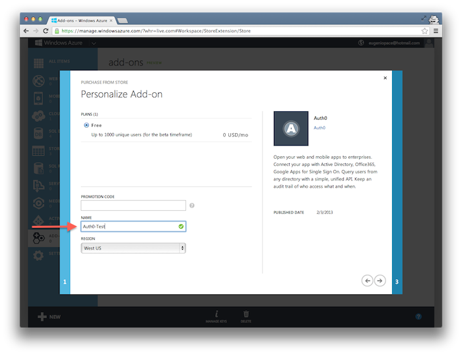Open the help question mark icon
Screen dimensions: 462x355
(418, 317)
